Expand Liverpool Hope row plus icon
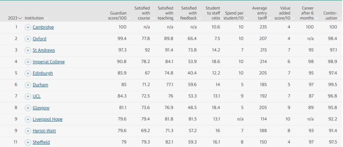 (x=28, y=119)
